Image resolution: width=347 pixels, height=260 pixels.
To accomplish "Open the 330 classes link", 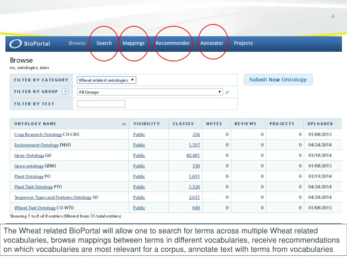I will (196, 166).
